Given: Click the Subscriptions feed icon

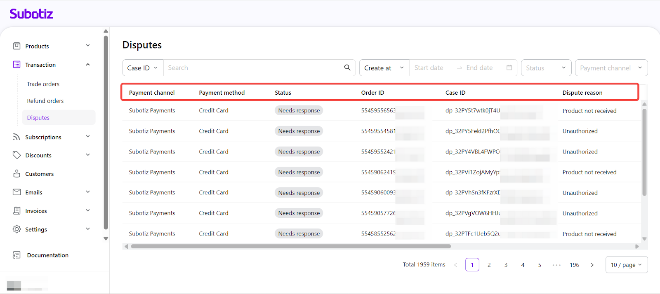Looking at the screenshot, I should point(16,137).
